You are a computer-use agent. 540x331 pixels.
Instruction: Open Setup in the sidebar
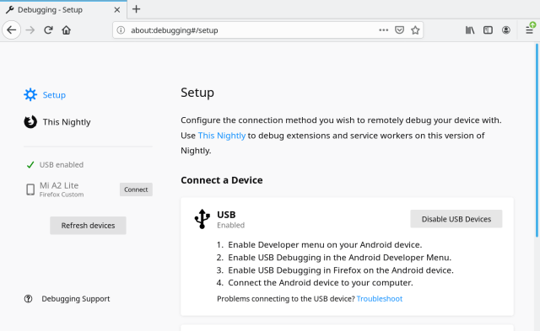tap(45, 95)
